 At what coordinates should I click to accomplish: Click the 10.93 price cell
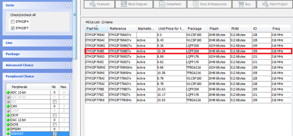pos(171,100)
